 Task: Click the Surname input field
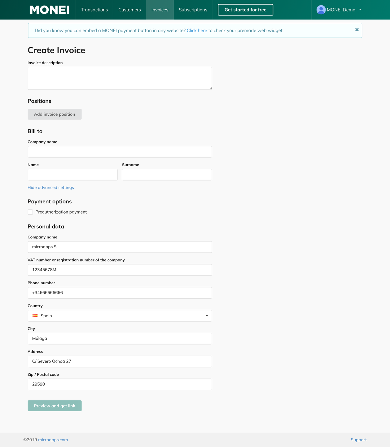point(167,175)
